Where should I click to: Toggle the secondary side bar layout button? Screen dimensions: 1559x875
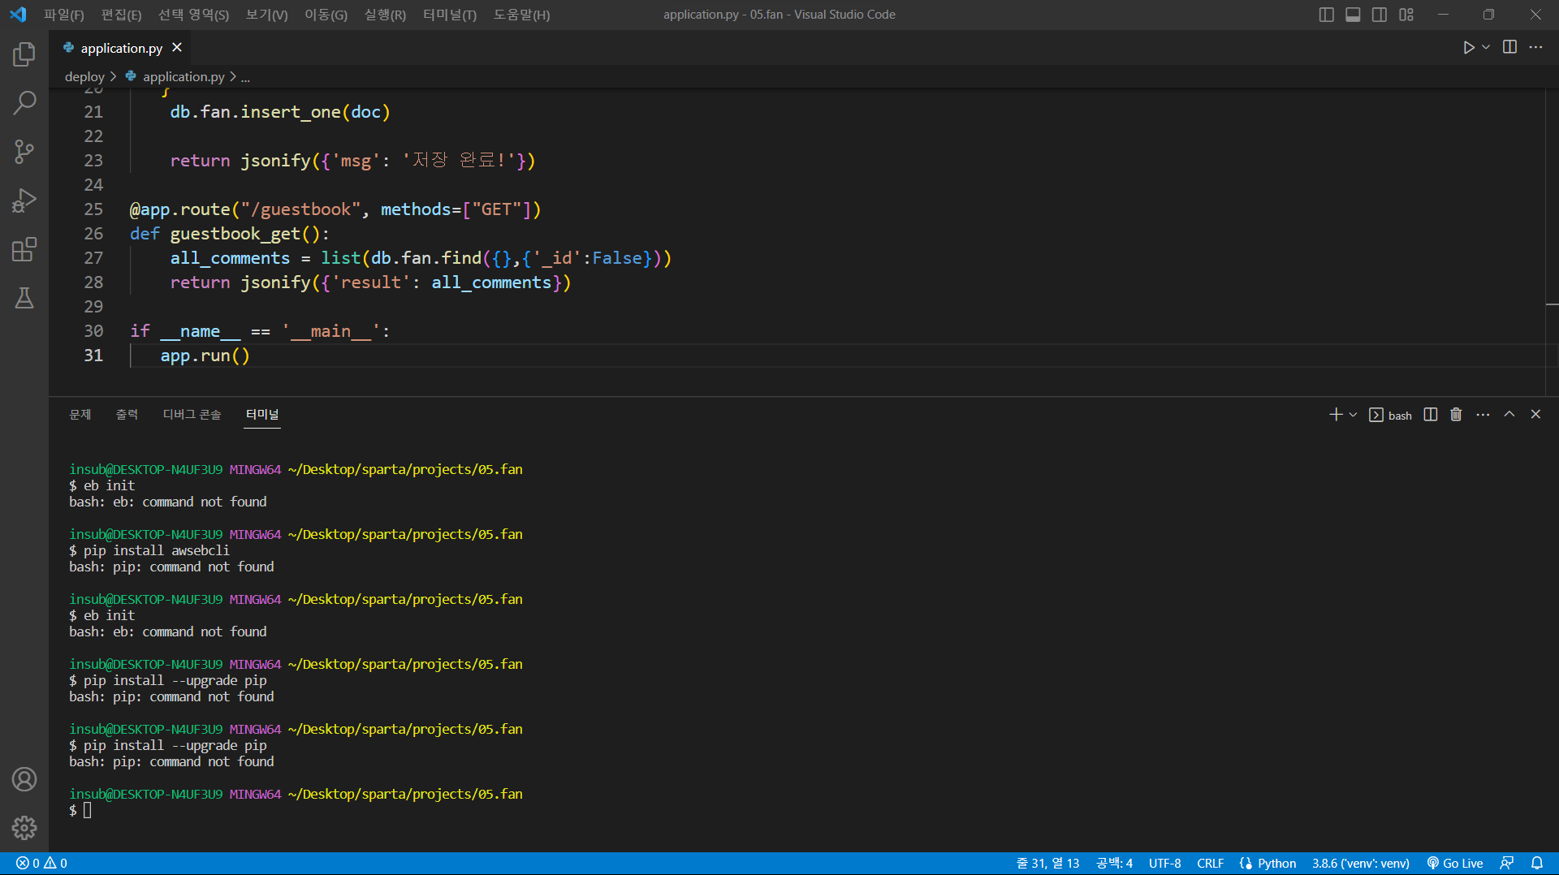click(x=1380, y=15)
